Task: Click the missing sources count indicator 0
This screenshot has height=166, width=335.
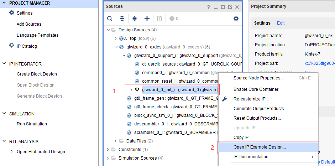Action: click(x=174, y=19)
